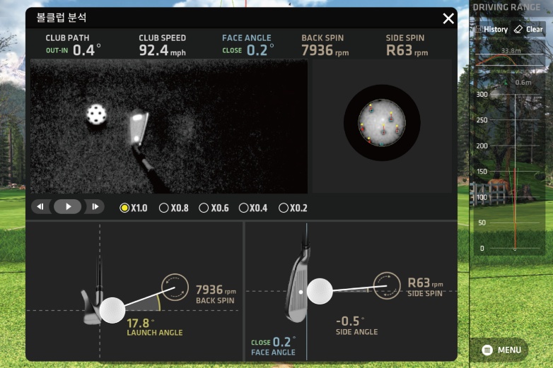The image size is (553, 368).
Task: Select X0.8 playback speed
Action: (x=174, y=208)
